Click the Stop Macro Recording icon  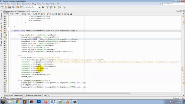(x=65, y=14)
